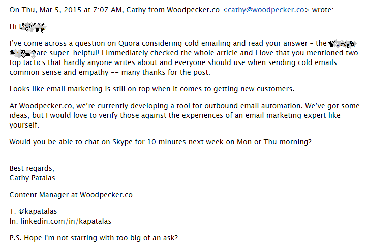Click the 'P.S.' line at the bottom
The image size is (367, 250).
click(x=94, y=237)
